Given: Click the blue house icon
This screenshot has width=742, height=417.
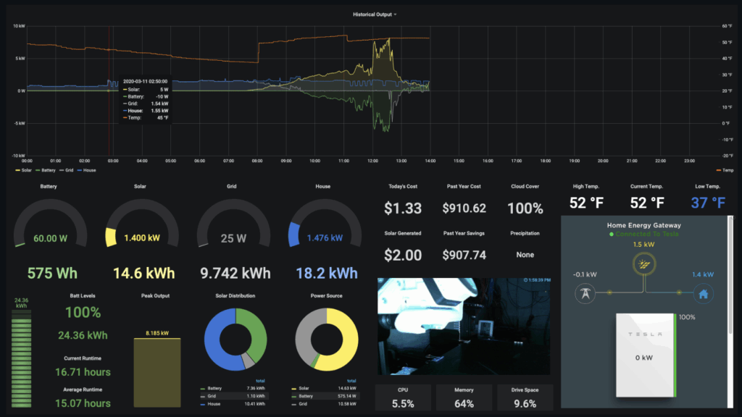Looking at the screenshot, I should [x=702, y=293].
